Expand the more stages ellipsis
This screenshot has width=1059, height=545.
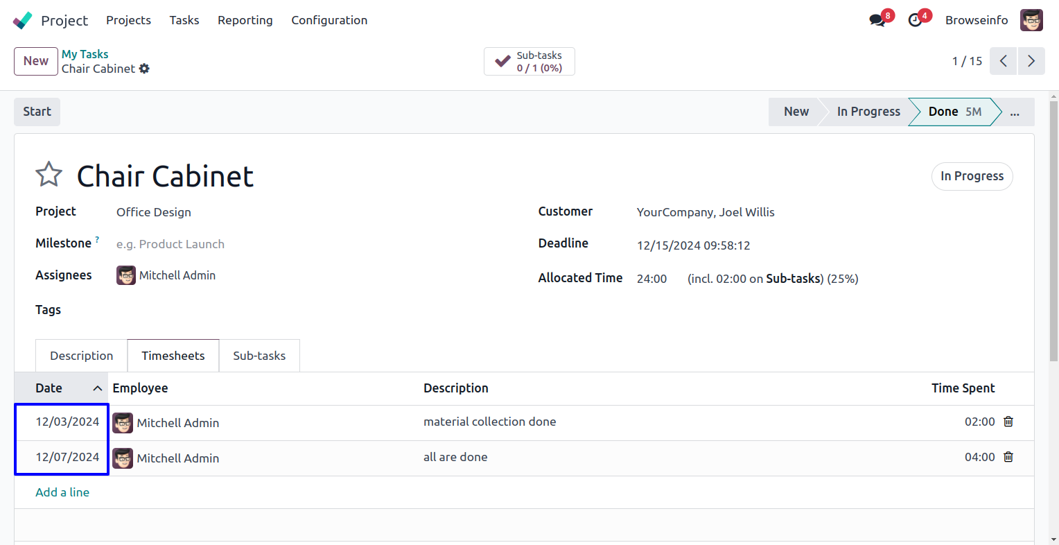pyautogui.click(x=1015, y=112)
